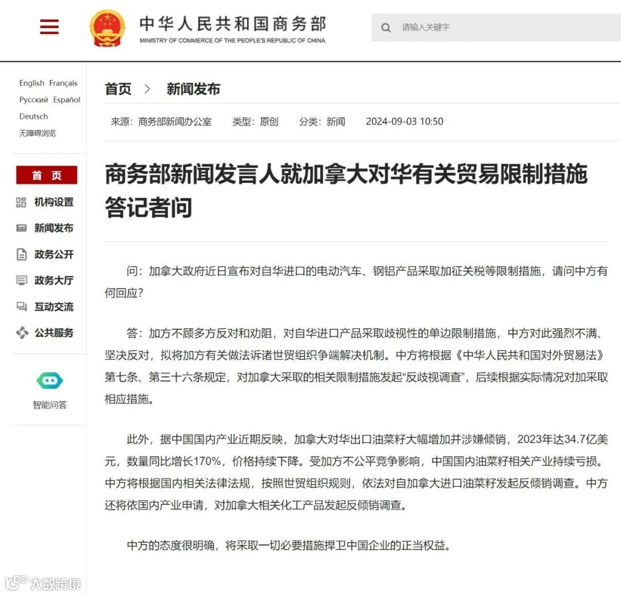The width and height of the screenshot is (621, 595).
Task: Click the 新闻发布 newspaper icon in the sidebar
Action: click(21, 228)
